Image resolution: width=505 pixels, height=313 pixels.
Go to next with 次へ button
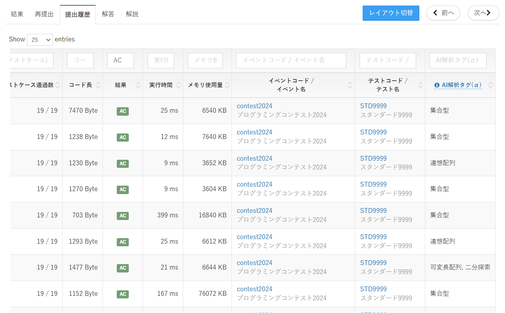tap(483, 13)
